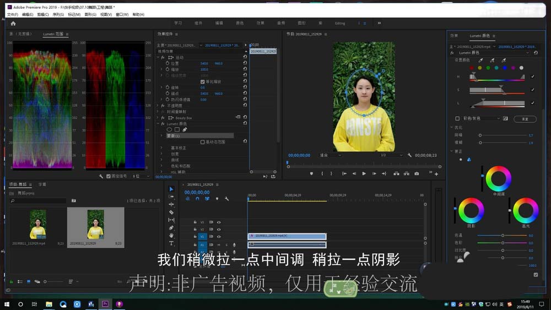
Task: Select the Selection arrow tool
Action: [171, 189]
